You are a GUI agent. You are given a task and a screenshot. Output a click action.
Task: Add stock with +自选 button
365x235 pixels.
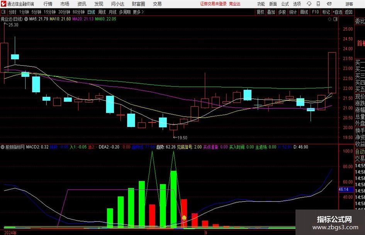click(x=338, y=12)
